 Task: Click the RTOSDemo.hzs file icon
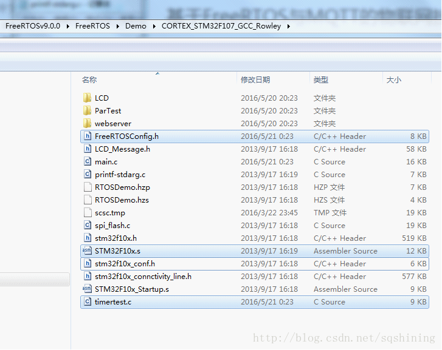88,200
